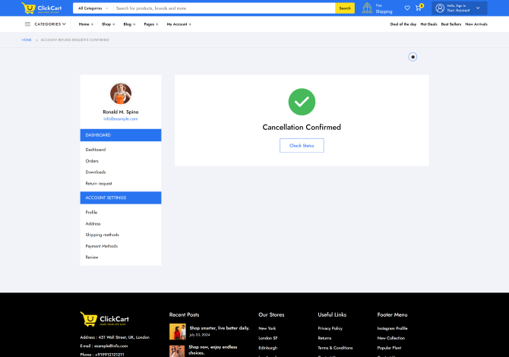Open Orders in the dashboard sidebar
The height and width of the screenshot is (357, 509).
click(x=92, y=161)
